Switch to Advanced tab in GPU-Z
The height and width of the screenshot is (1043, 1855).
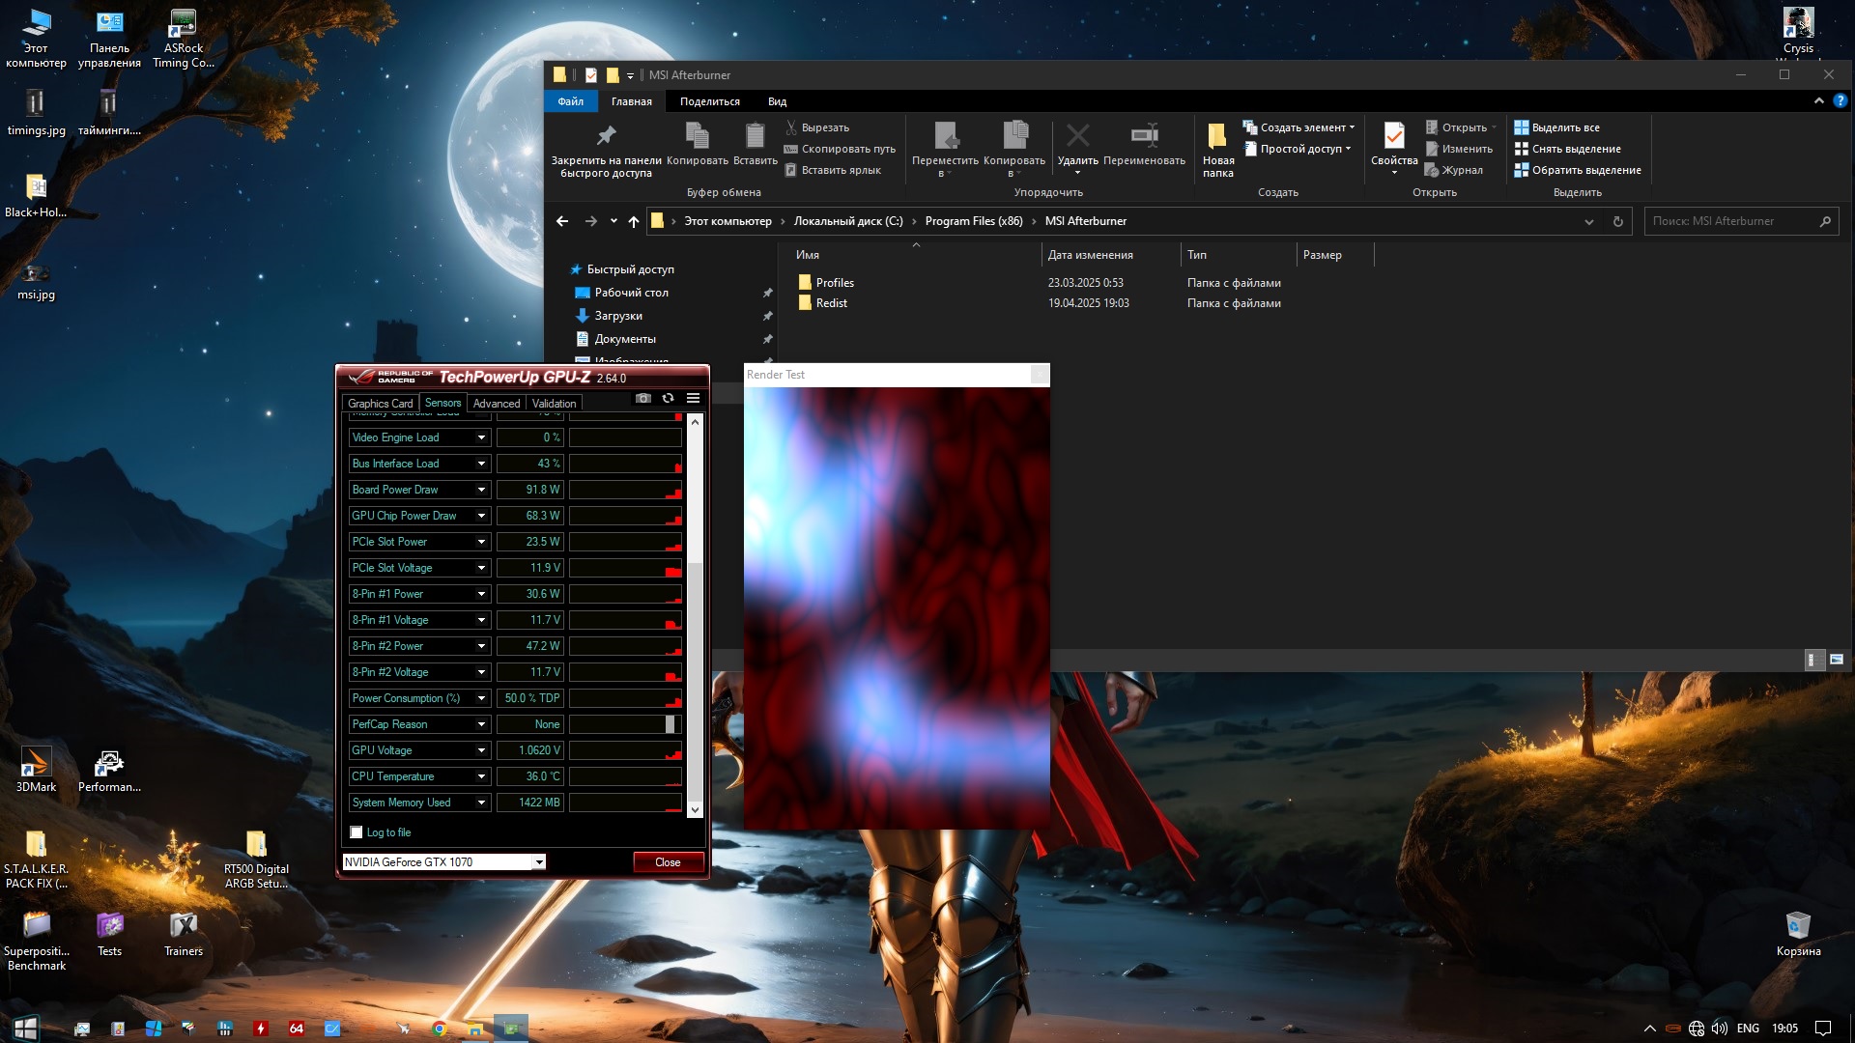[x=497, y=404]
